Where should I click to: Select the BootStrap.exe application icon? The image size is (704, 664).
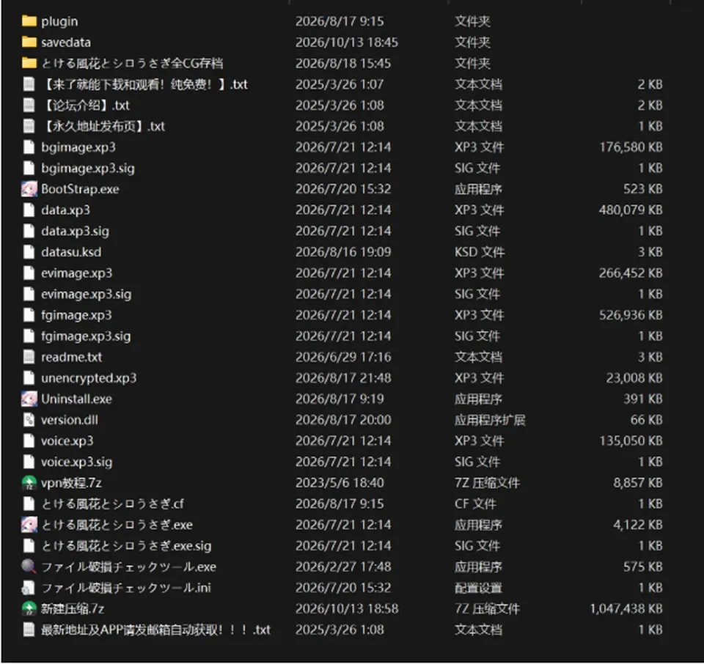coord(29,189)
